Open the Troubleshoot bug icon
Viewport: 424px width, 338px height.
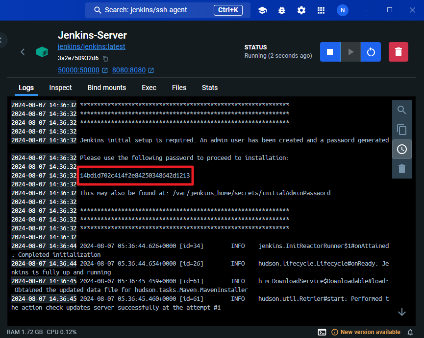[x=282, y=10]
